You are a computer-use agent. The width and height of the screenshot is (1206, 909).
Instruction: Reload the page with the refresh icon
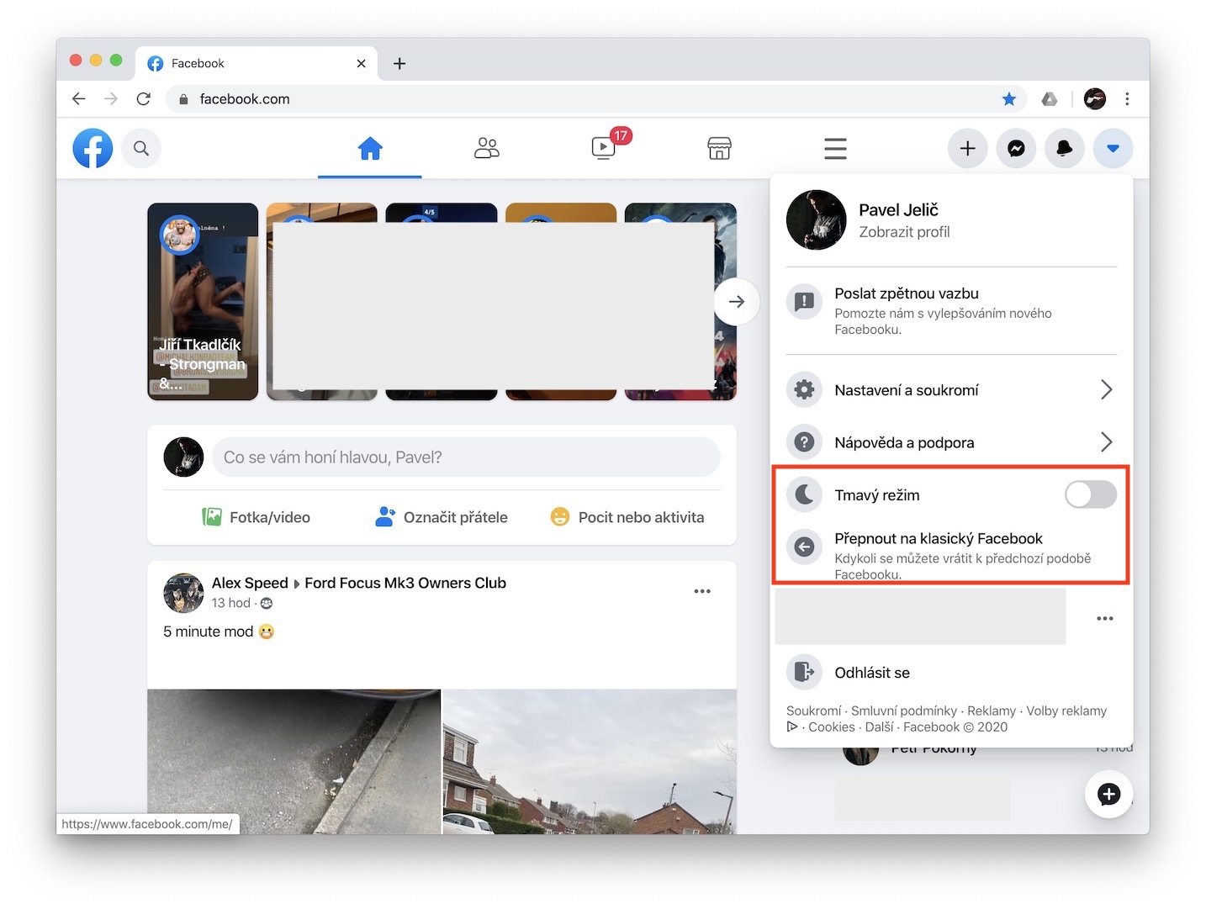pyautogui.click(x=144, y=99)
